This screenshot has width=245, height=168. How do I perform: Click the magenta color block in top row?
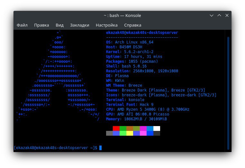coord(143,128)
